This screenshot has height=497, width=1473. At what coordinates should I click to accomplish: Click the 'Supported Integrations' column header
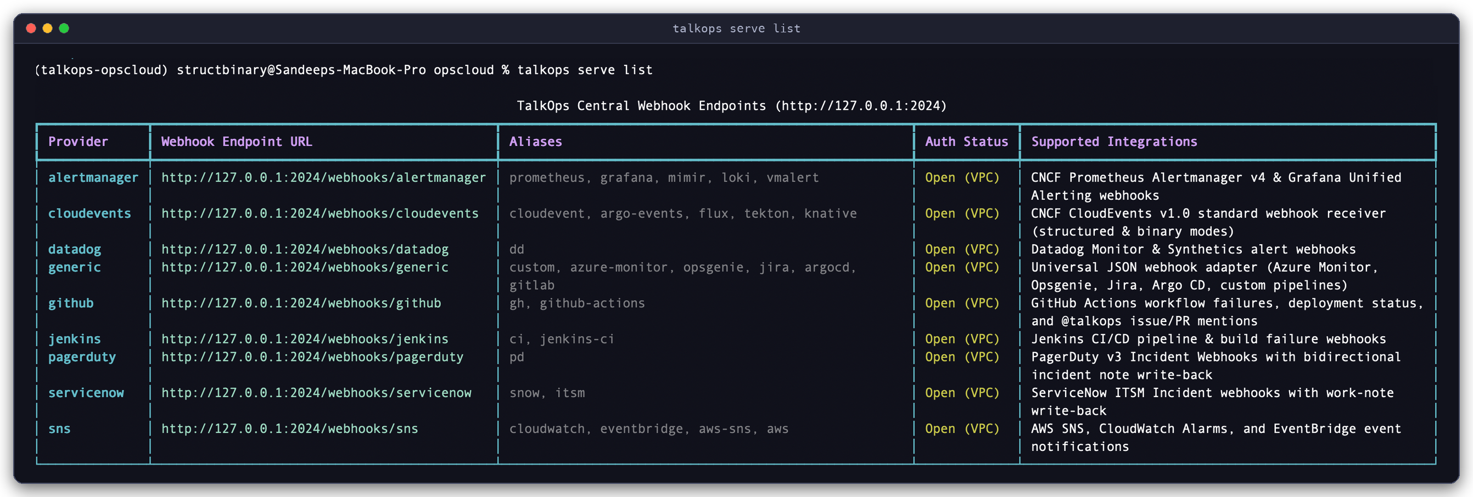click(x=1113, y=142)
